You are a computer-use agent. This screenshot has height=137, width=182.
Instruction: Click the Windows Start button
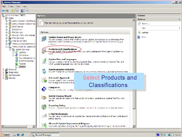click(5, 135)
